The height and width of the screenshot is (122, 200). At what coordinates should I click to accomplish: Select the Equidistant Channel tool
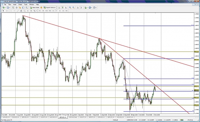point(21,11)
